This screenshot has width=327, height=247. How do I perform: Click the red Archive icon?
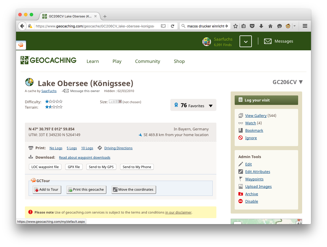pyautogui.click(x=241, y=194)
